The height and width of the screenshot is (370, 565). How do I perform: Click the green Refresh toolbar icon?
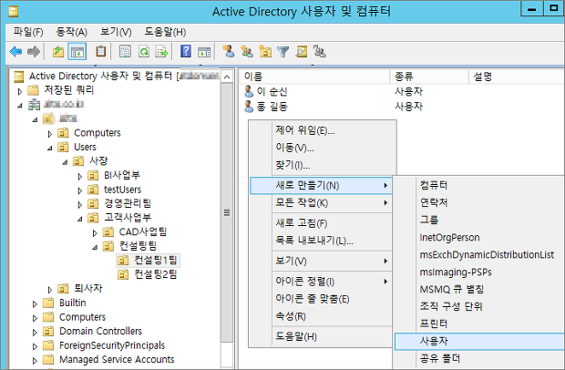144,52
